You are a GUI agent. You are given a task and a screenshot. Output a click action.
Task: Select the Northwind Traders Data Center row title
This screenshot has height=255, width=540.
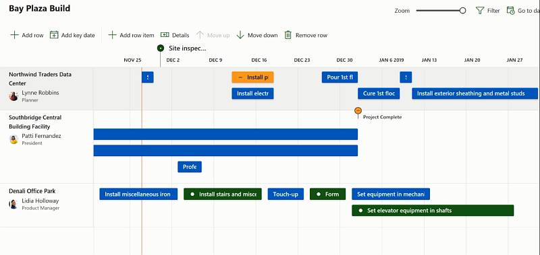tap(40, 79)
